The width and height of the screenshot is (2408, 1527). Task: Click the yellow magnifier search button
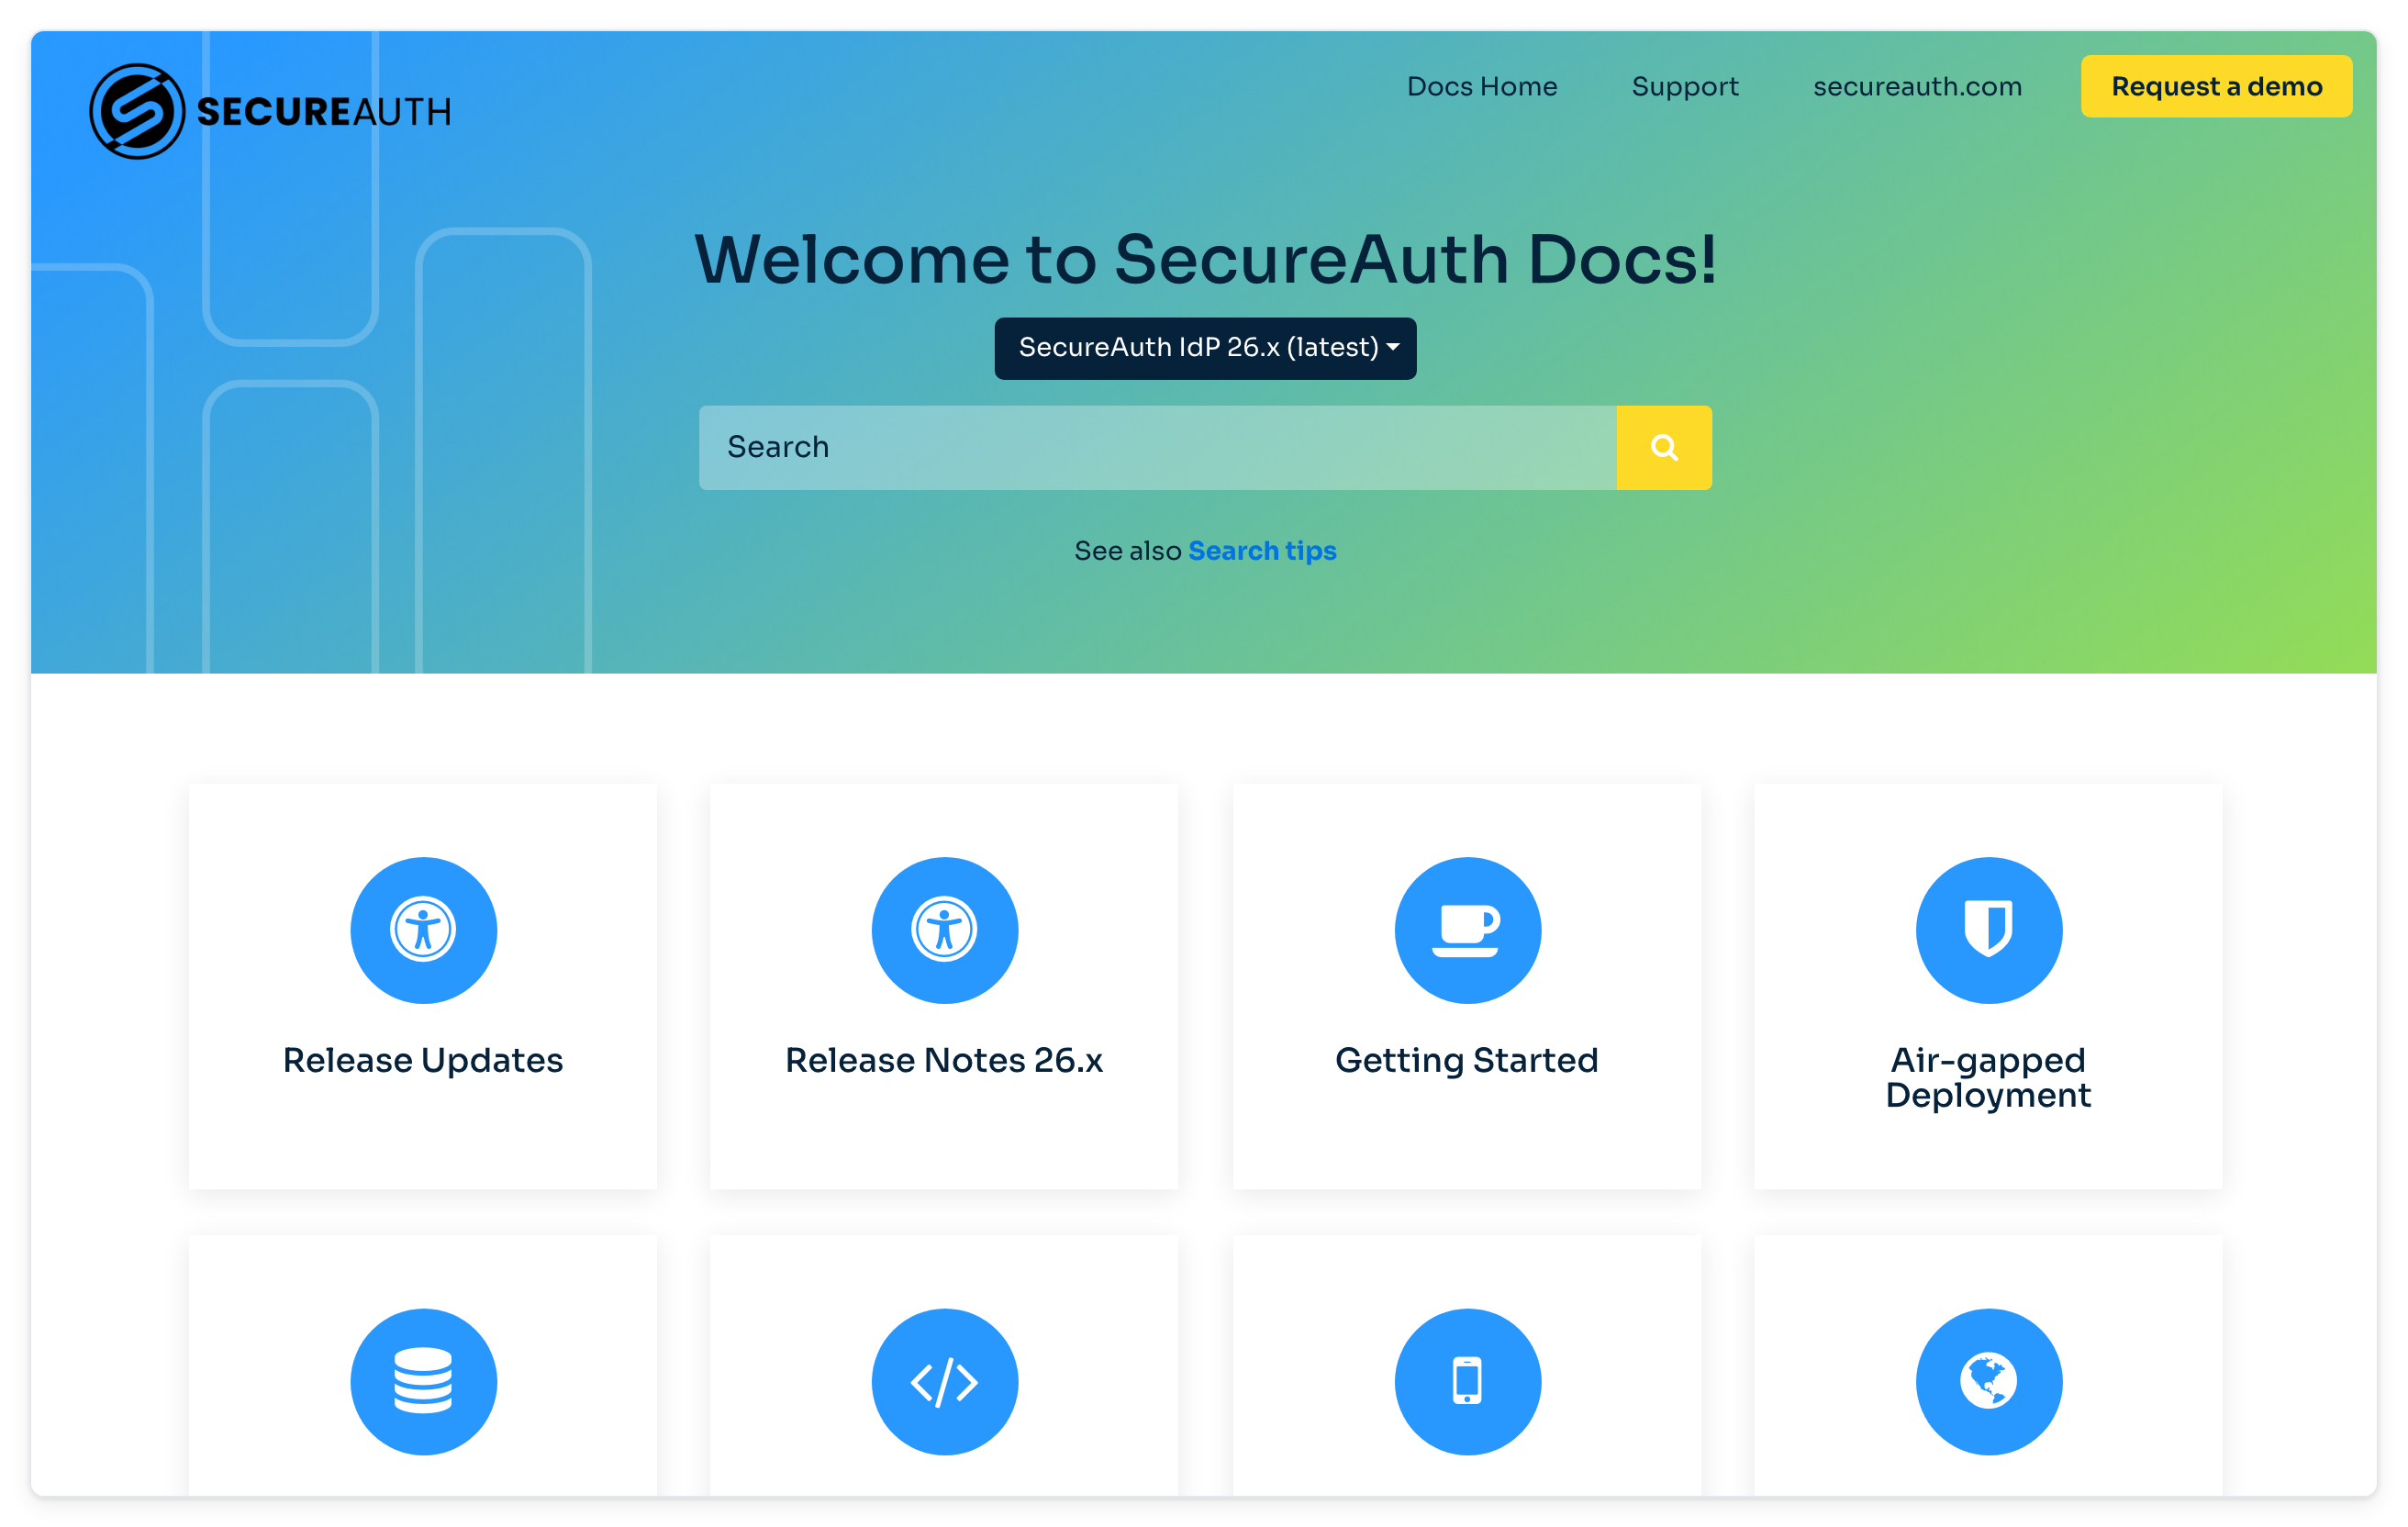click(1663, 447)
